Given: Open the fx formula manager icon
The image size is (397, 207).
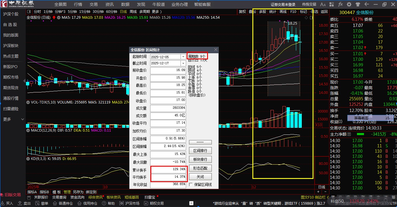Looking at the screenshot, I should coord(340,4).
